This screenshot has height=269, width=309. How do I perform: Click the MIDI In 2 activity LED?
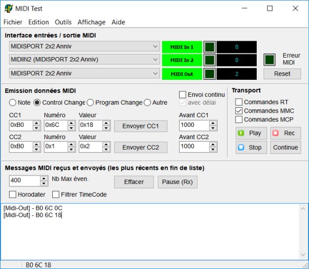pyautogui.click(x=209, y=60)
